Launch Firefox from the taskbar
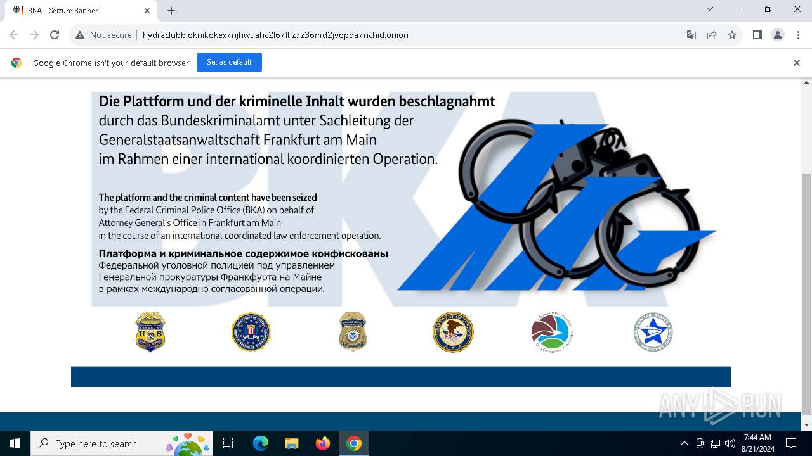Screen dimensions: 812x456 tap(323, 443)
